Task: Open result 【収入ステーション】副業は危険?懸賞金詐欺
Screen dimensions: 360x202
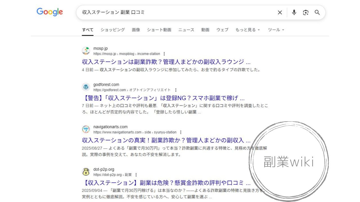Action: click(x=166, y=183)
